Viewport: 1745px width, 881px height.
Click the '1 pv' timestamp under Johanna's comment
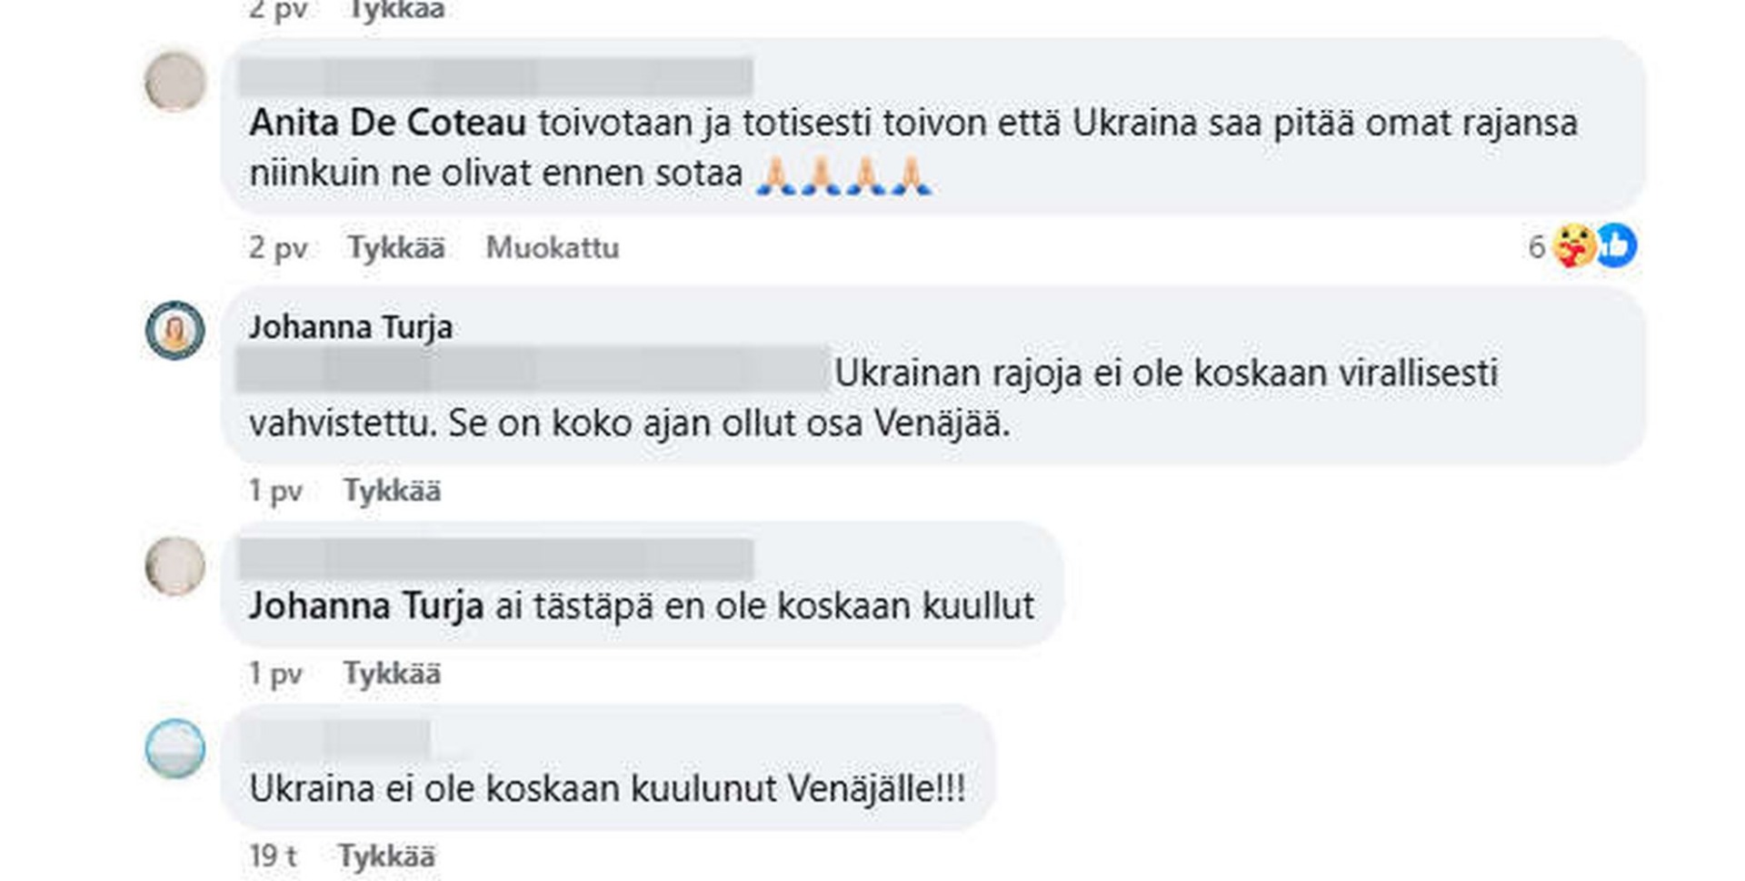[275, 491]
